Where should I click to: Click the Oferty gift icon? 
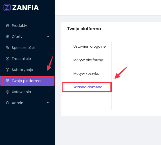click(7, 37)
